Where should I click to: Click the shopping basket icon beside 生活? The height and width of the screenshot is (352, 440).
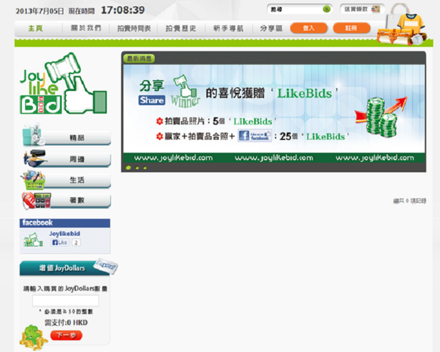[33, 180]
